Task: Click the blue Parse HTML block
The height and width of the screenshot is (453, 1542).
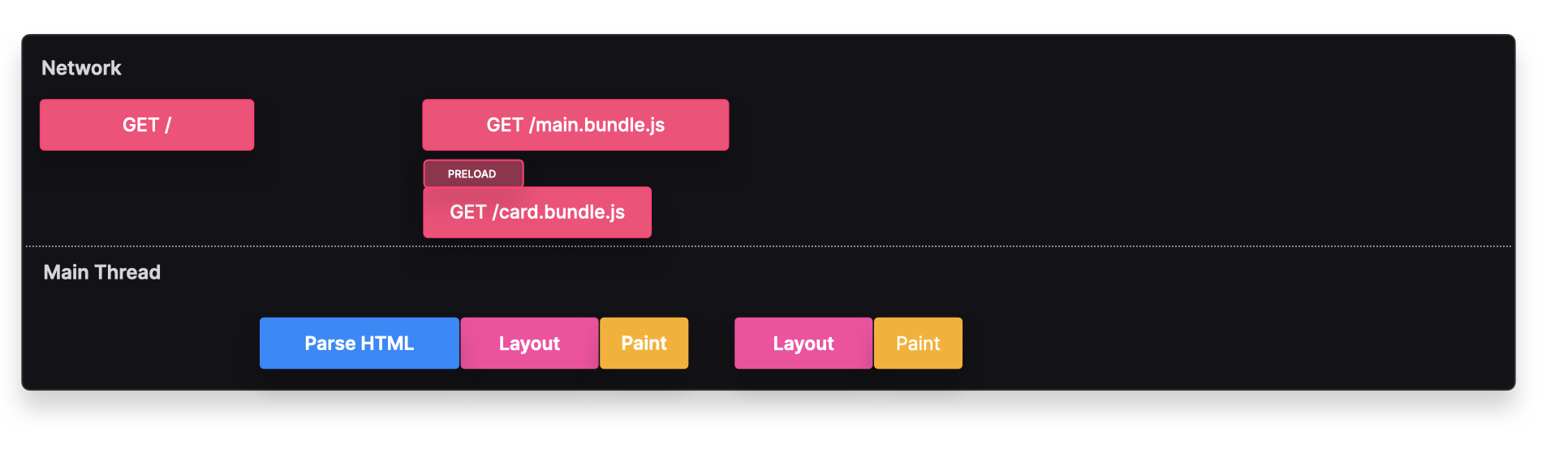Action: (359, 344)
